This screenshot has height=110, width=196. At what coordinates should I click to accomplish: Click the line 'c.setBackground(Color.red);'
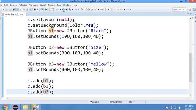[x=63, y=25]
